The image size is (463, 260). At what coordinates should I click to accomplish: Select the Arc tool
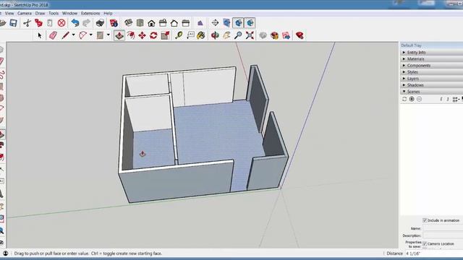click(82, 35)
